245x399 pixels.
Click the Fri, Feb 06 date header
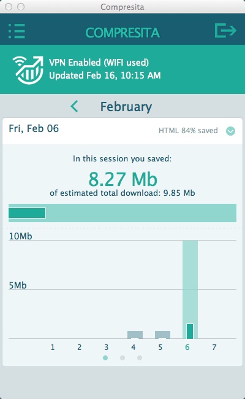coord(34,128)
